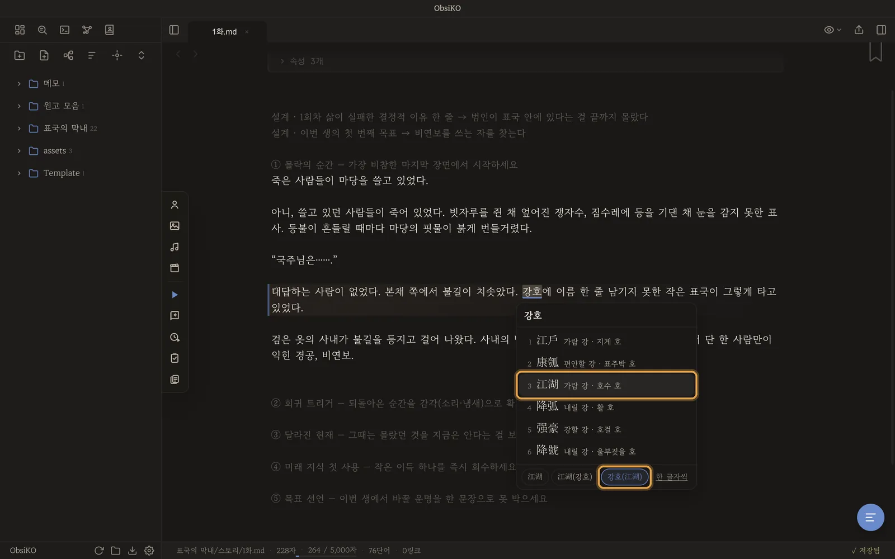Screen dimensions: 895x559
Task: Choose the 江湖(강호) output format pill
Action: (x=574, y=477)
